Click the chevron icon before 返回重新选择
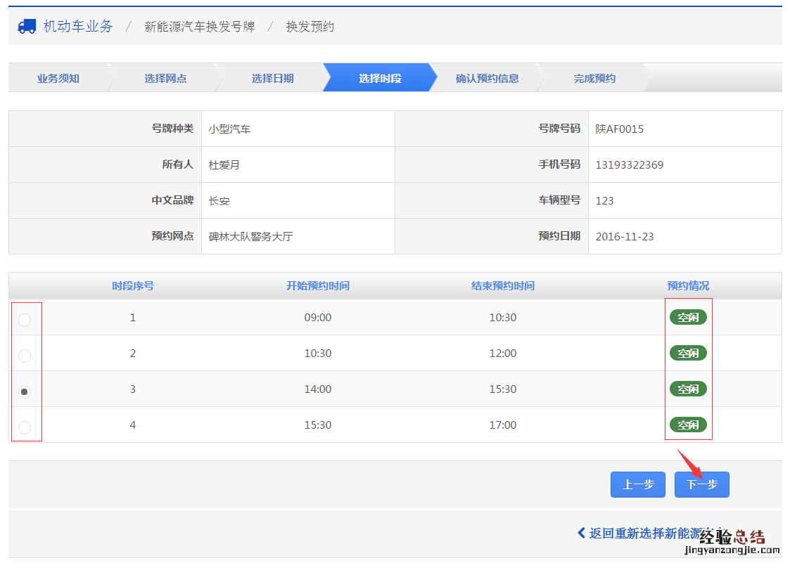Image resolution: width=790 pixels, height=563 pixels. coord(581,533)
